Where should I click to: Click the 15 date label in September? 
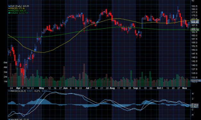pos(145,88)
